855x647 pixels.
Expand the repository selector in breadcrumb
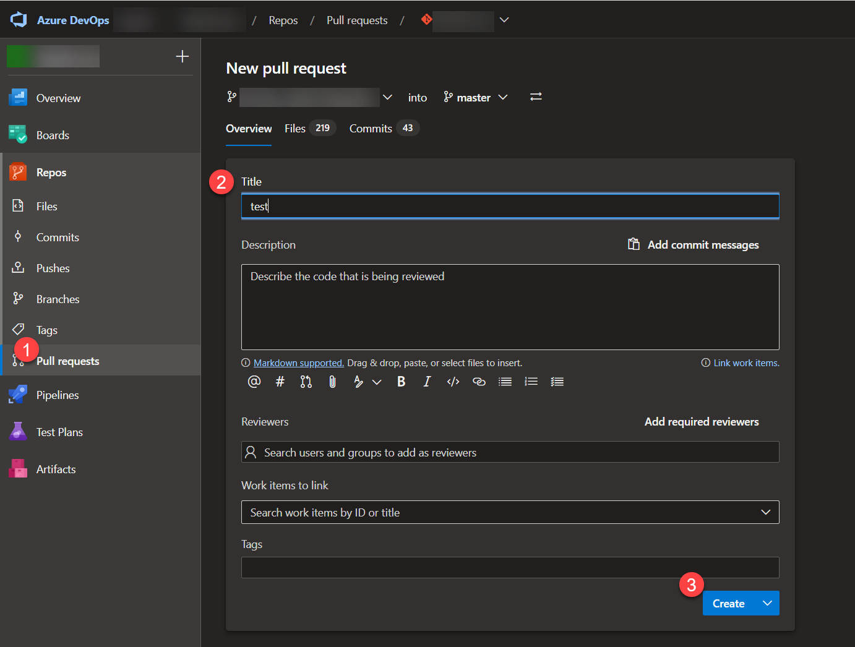[x=504, y=20]
